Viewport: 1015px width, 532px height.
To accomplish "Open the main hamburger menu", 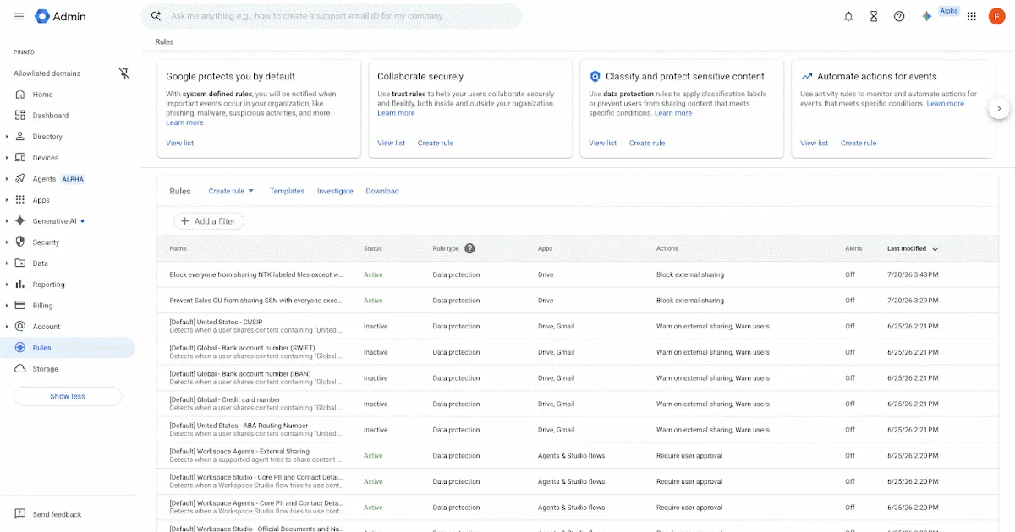I will [x=19, y=16].
